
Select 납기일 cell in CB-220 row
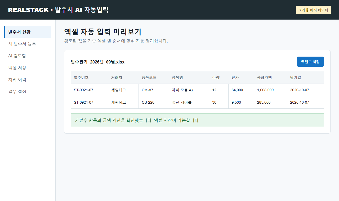pyautogui.click(x=305, y=102)
